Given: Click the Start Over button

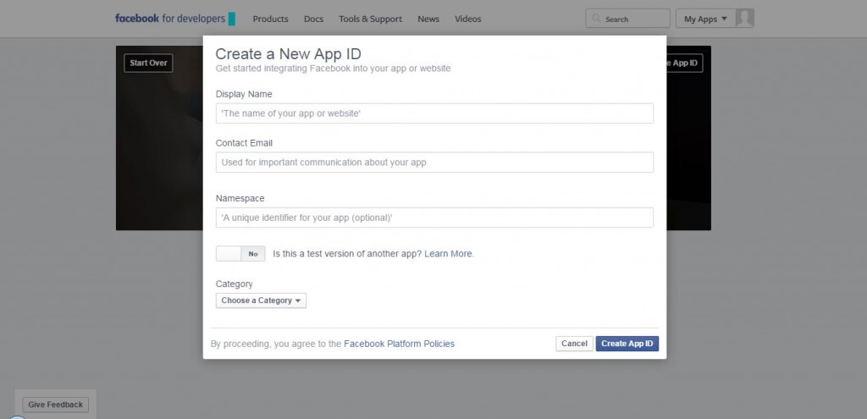Looking at the screenshot, I should (149, 63).
